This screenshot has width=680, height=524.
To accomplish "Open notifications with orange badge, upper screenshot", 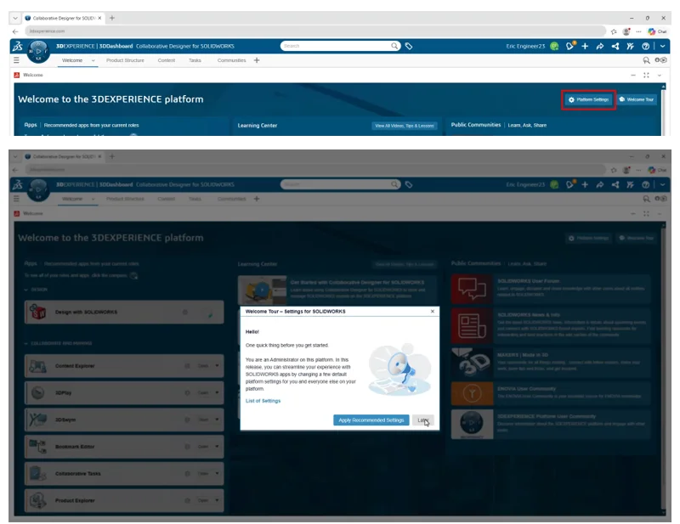I will [x=570, y=46].
